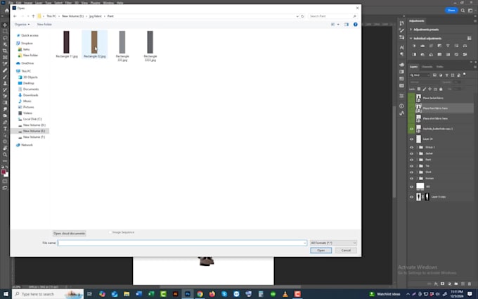The width and height of the screenshot is (478, 299).
Task: Hide the Pant group layer
Action: tap(411, 160)
